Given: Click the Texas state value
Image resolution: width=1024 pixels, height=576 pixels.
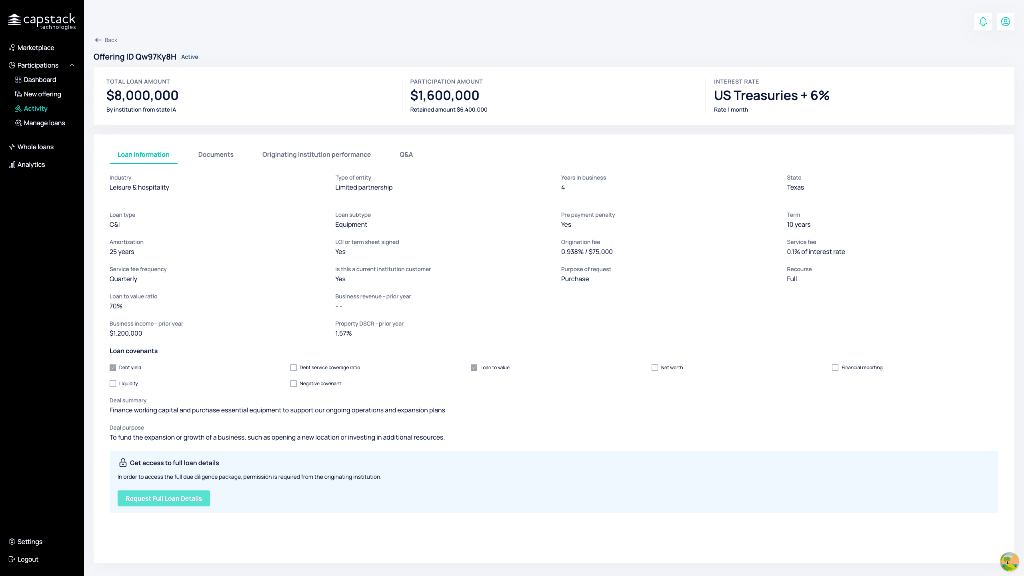Looking at the screenshot, I should (795, 188).
